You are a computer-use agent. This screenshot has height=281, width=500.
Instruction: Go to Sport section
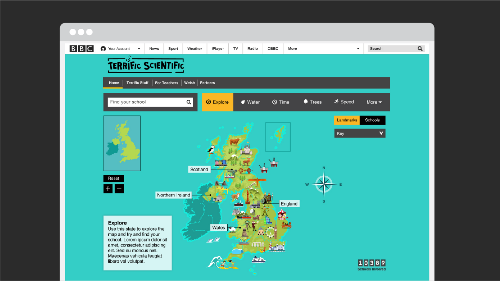(173, 49)
